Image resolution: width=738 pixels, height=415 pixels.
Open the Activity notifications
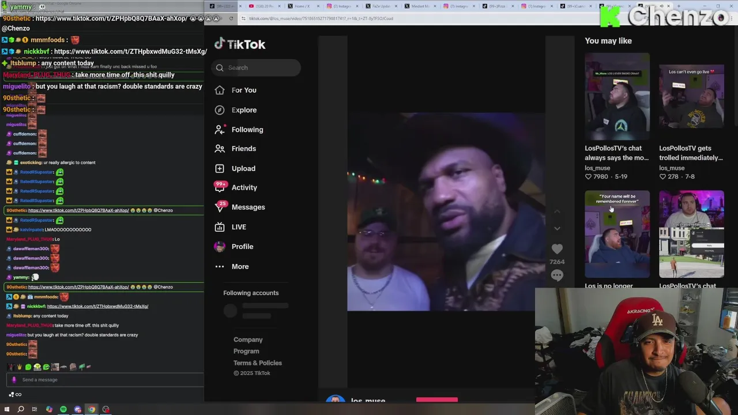236,187
